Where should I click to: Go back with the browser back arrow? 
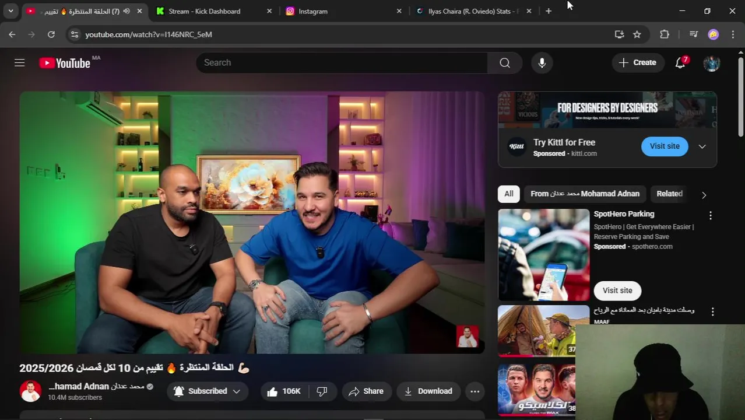[x=12, y=34]
